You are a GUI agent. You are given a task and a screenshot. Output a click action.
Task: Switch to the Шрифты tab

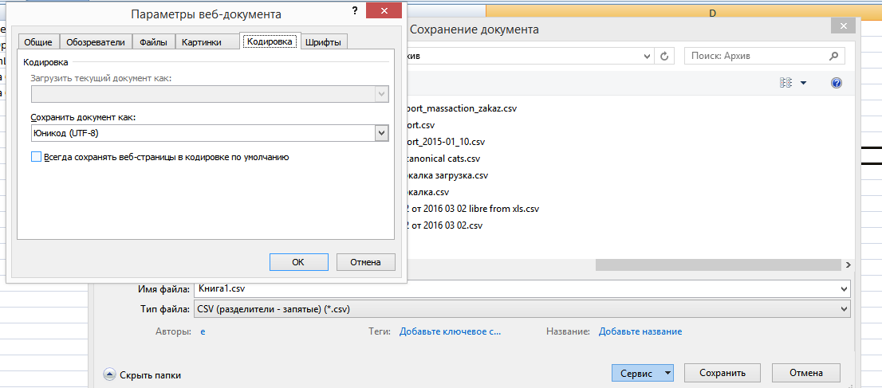coord(323,42)
